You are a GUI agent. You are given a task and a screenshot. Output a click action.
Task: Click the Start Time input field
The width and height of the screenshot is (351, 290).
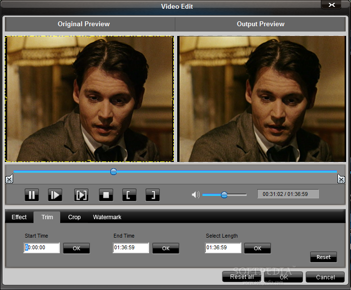(42, 248)
